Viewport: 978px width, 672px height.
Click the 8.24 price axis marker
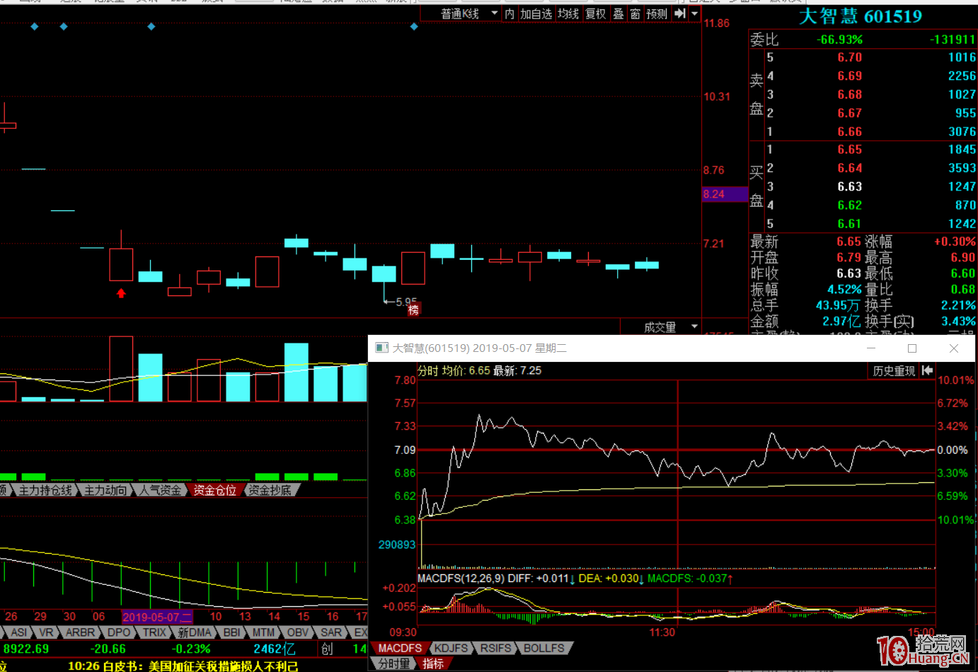[x=725, y=194]
